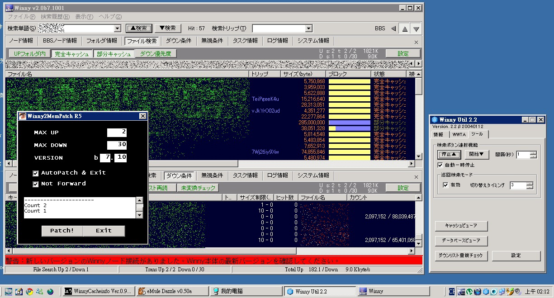Close the tab panel with the X icon
The image size is (554, 298).
416,42
